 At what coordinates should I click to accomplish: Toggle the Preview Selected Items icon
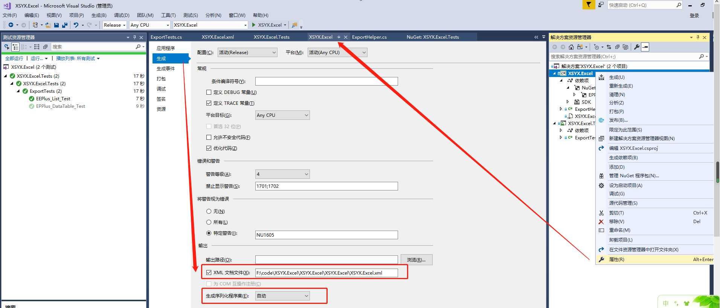(x=645, y=47)
